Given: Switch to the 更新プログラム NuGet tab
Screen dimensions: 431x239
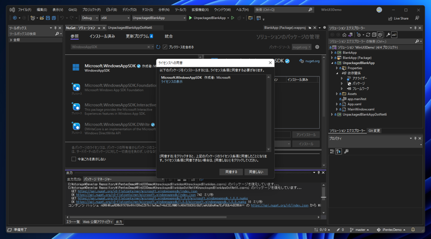Looking at the screenshot, I should (x=139, y=36).
